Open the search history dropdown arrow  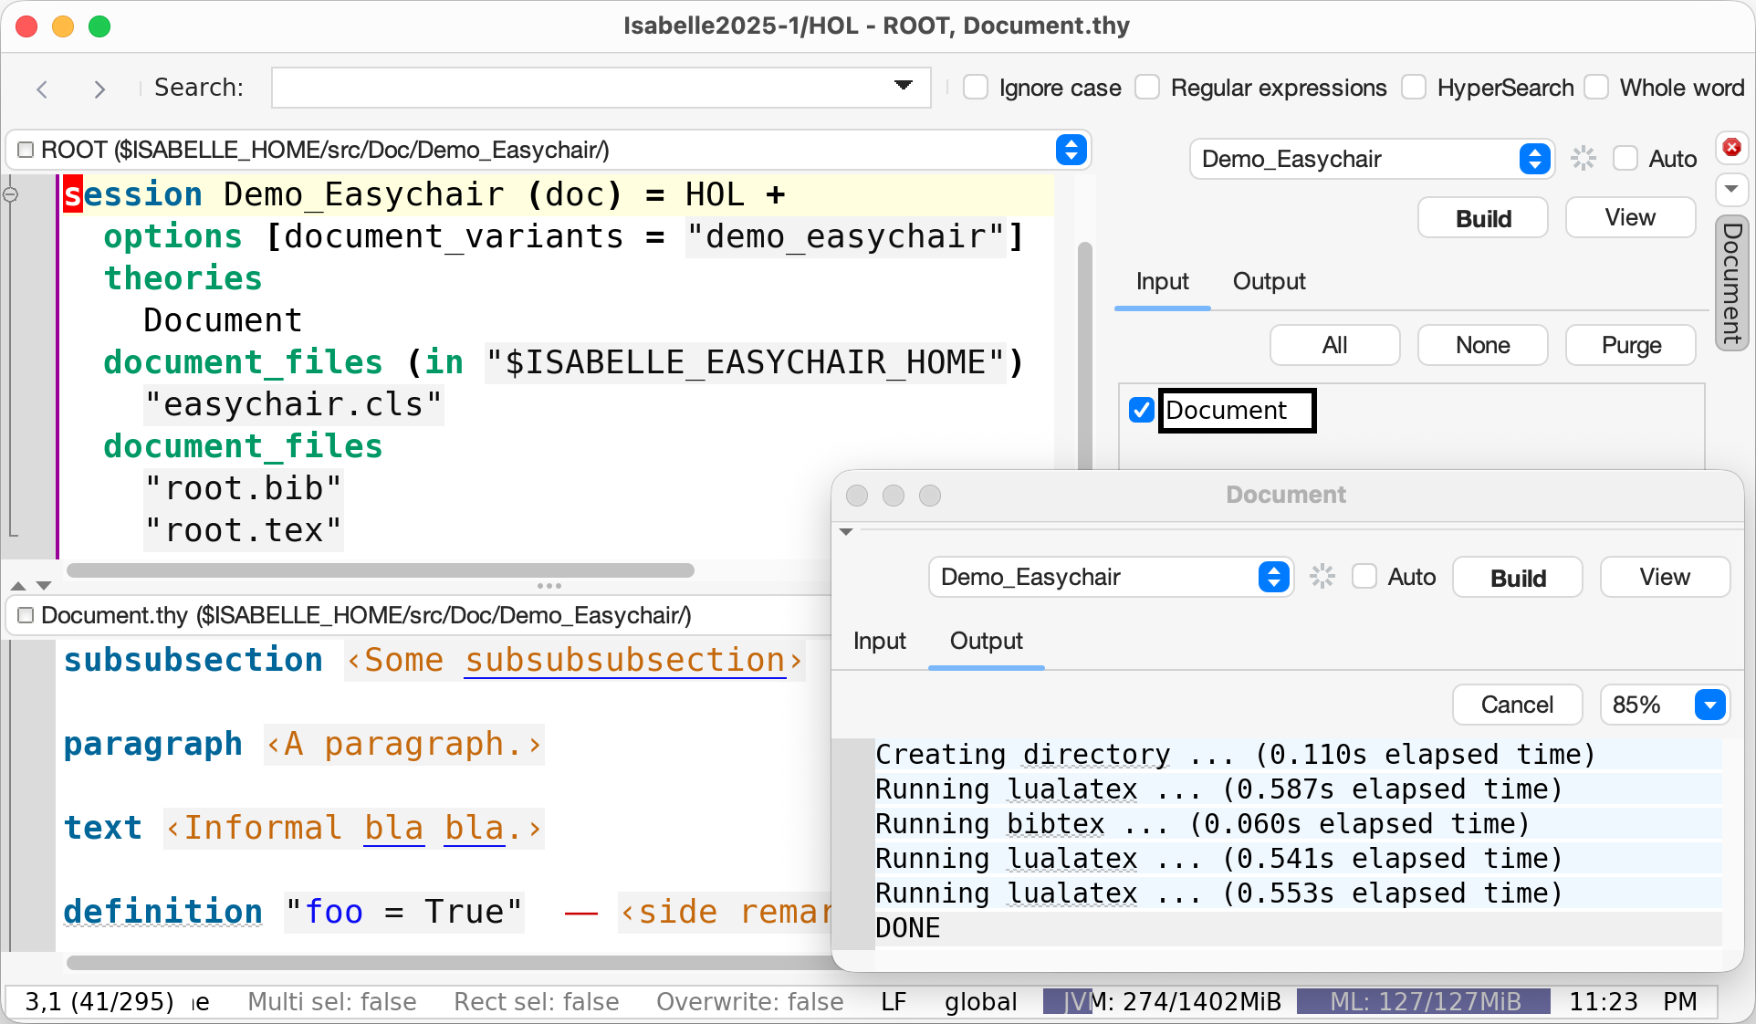coord(903,87)
